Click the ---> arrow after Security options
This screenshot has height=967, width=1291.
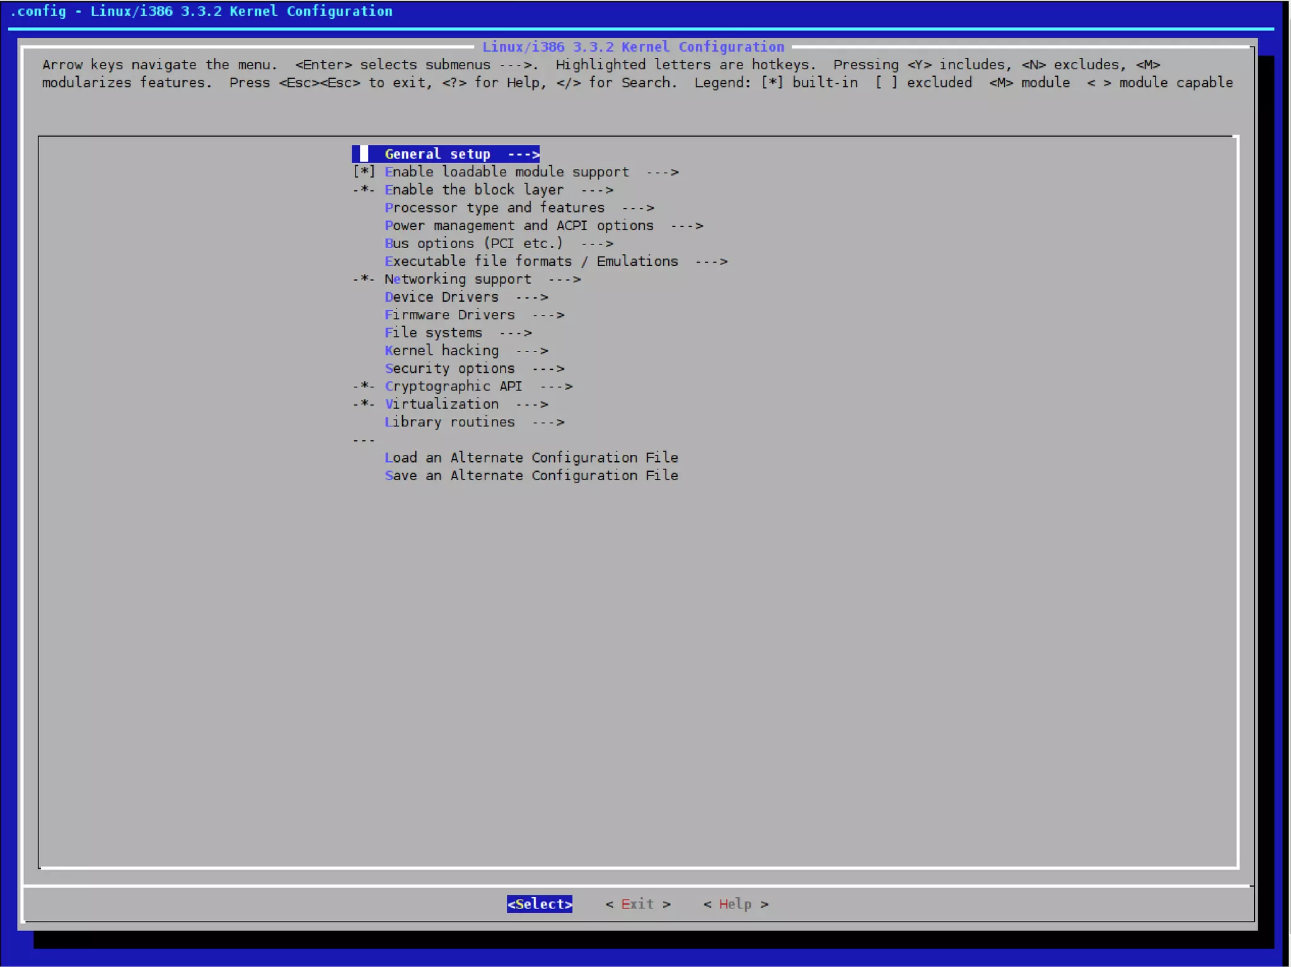point(548,369)
